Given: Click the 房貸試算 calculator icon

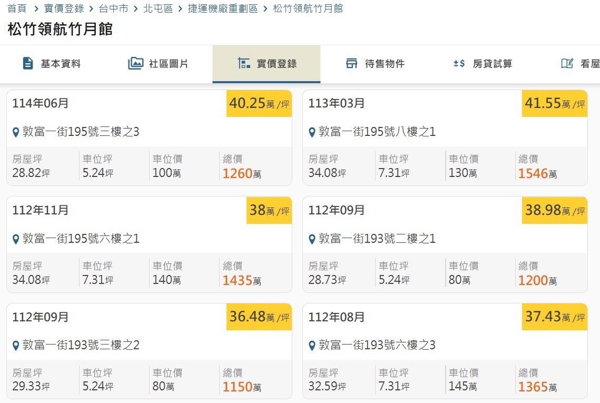Looking at the screenshot, I should click(x=459, y=64).
